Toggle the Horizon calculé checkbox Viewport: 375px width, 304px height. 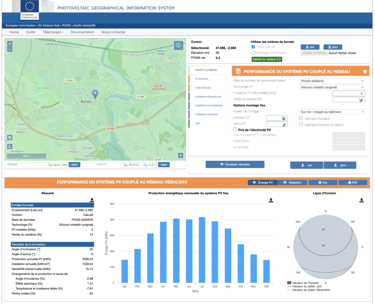tap(253, 47)
